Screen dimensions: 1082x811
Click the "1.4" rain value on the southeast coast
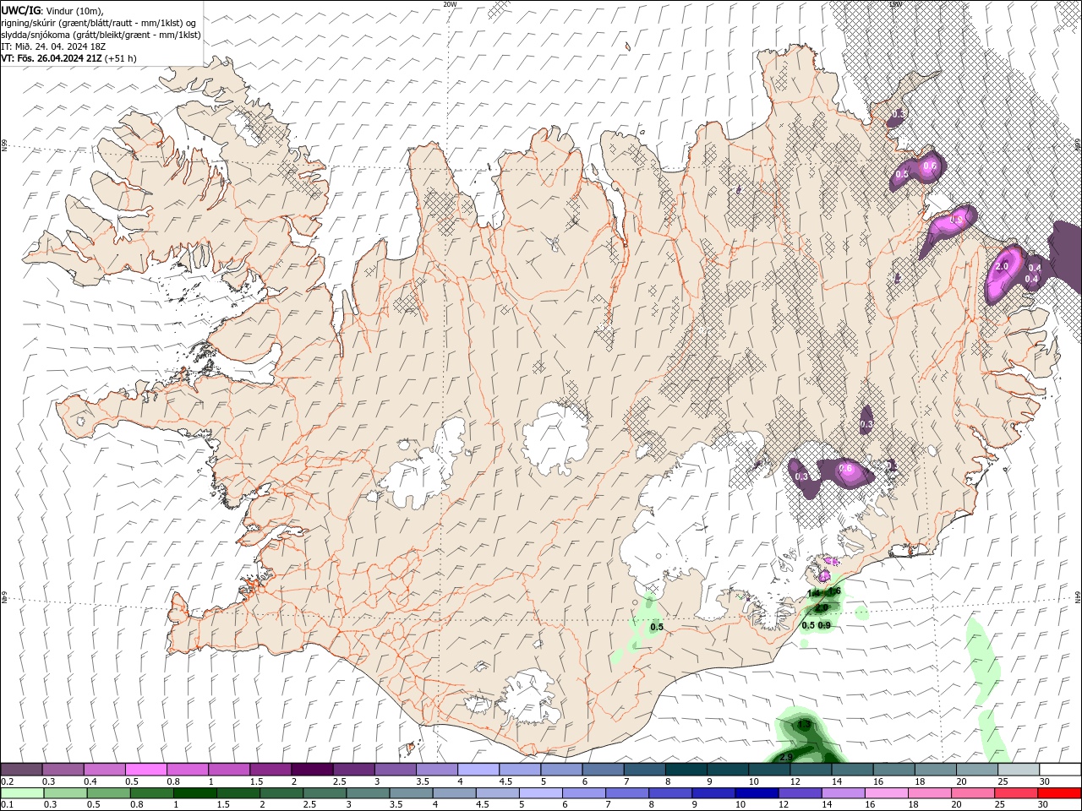[815, 593]
